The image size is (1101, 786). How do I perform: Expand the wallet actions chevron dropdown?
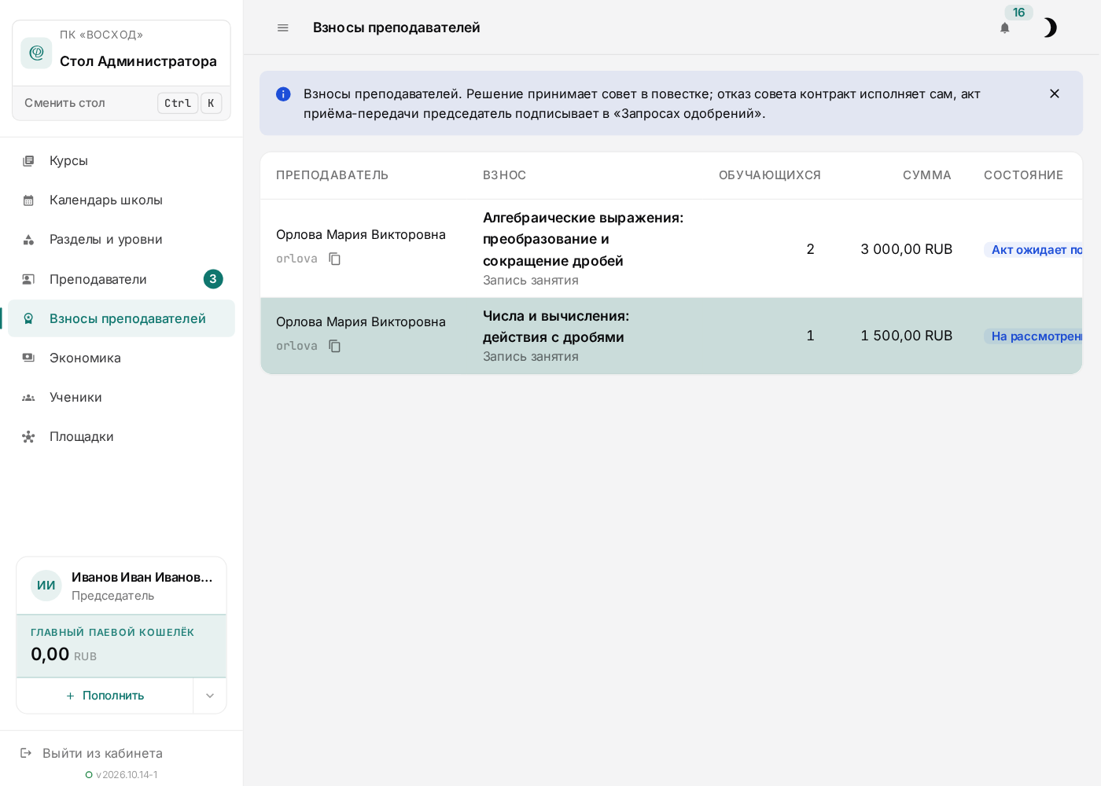210,696
